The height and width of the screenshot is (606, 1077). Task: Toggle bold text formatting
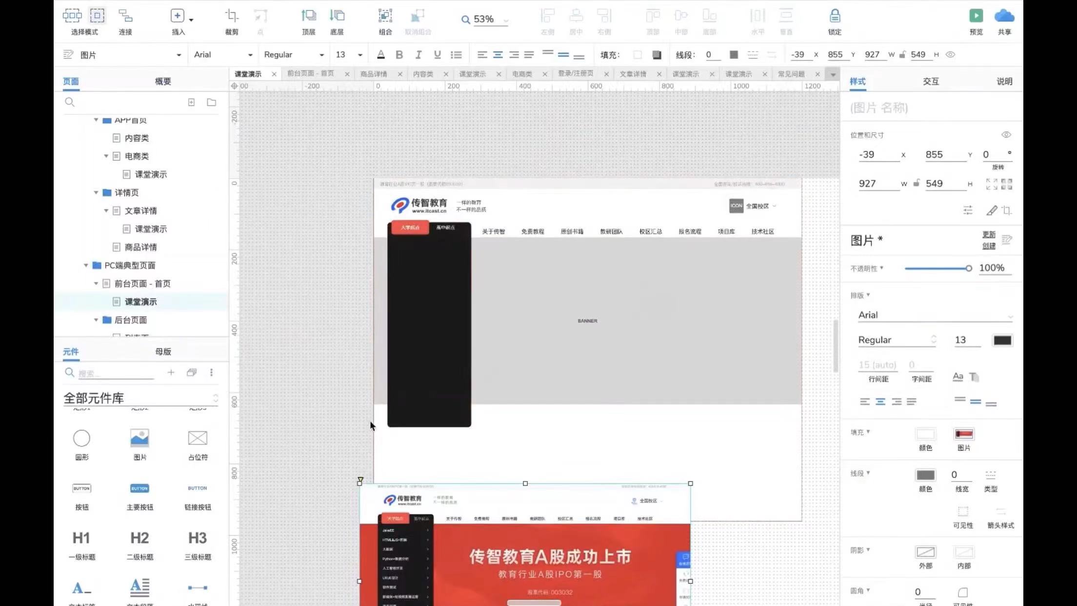[399, 55]
